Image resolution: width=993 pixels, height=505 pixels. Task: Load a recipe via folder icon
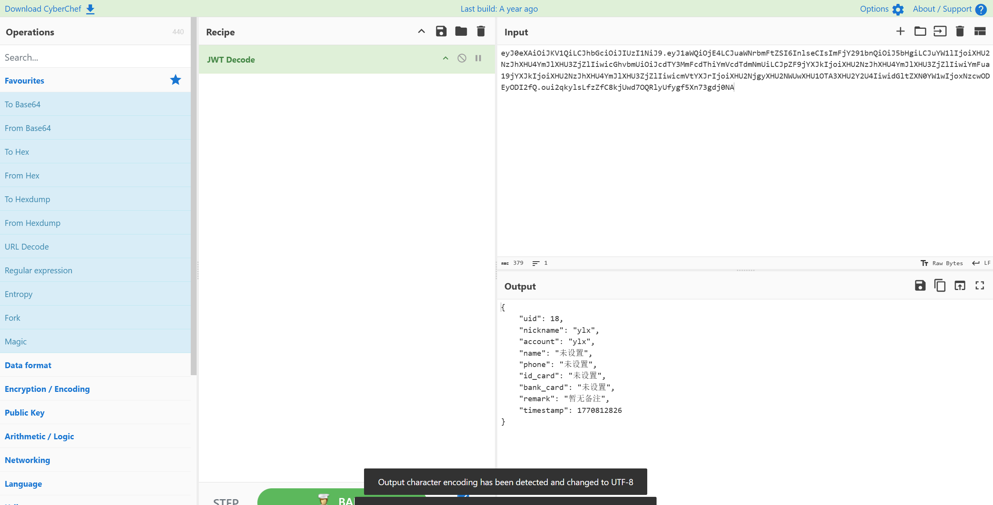(x=461, y=31)
